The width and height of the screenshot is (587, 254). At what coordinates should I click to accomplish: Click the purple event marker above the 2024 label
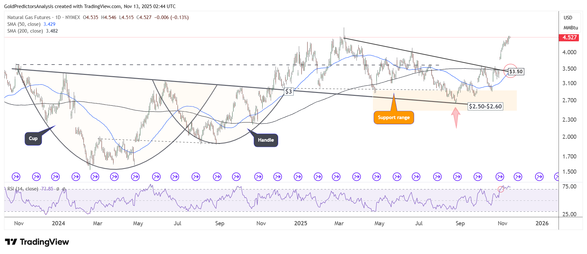[x=56, y=177]
